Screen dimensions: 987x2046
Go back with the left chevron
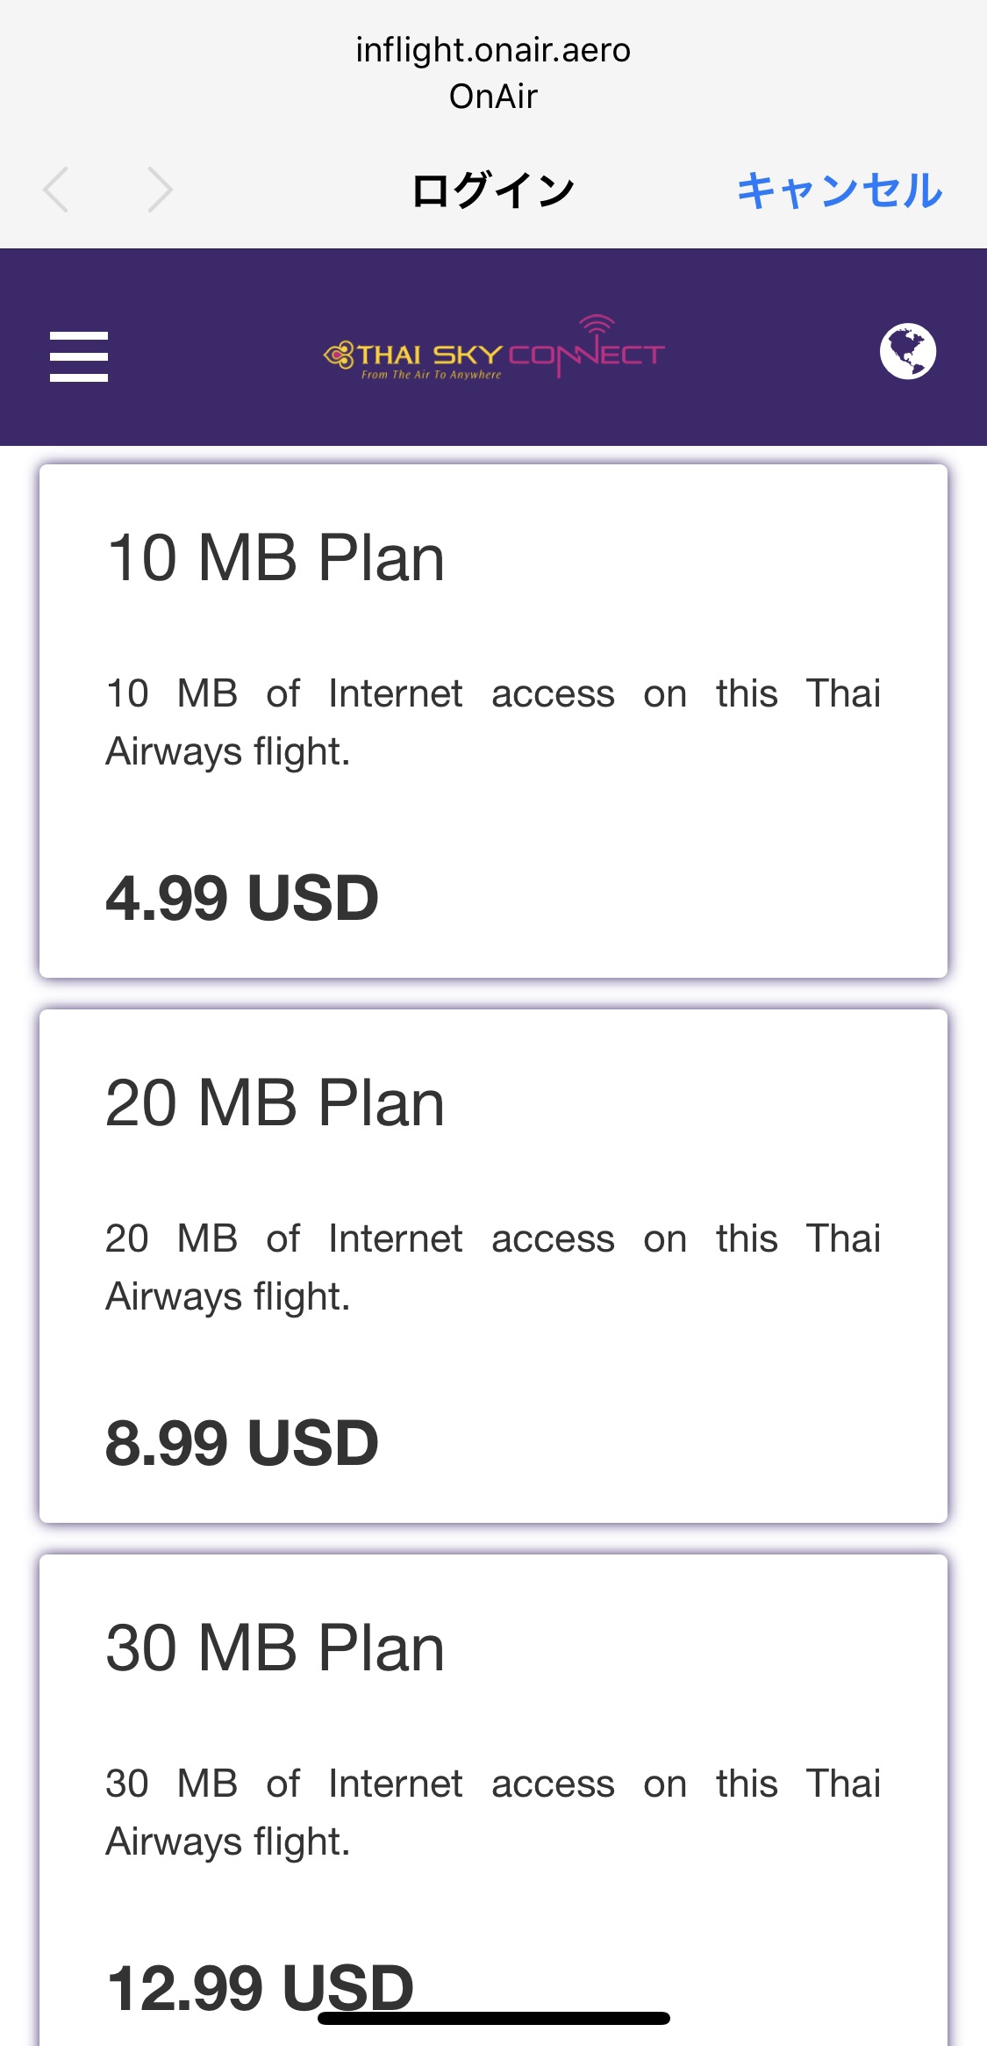pyautogui.click(x=56, y=190)
